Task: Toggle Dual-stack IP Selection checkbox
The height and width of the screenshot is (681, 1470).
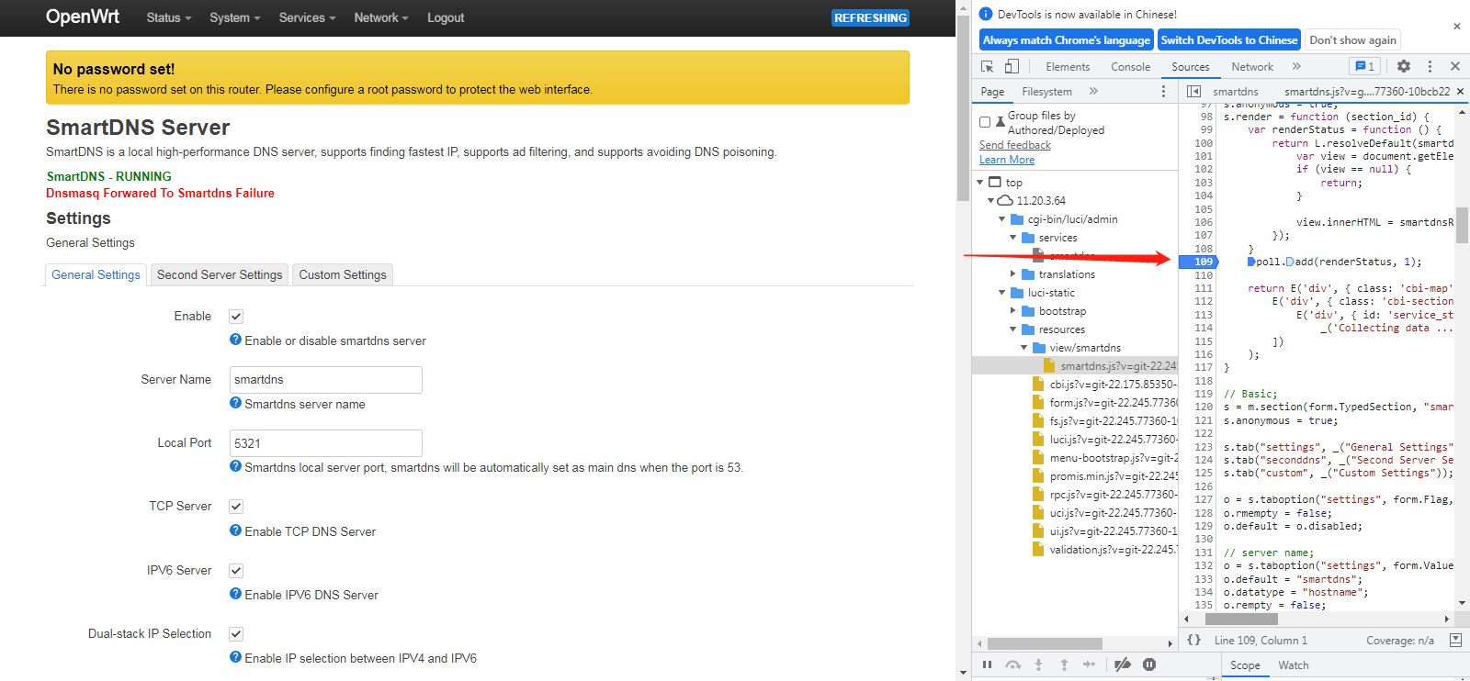Action: (x=236, y=634)
